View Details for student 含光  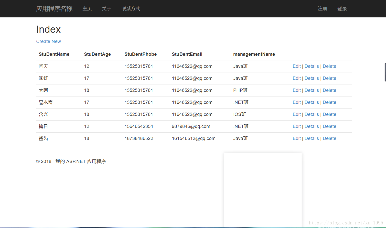[312, 114]
